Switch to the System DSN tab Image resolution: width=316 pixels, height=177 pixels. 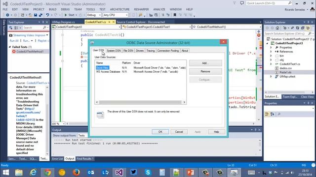pos(114,51)
